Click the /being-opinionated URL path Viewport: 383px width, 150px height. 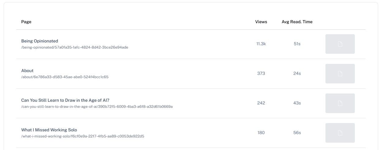(74, 47)
